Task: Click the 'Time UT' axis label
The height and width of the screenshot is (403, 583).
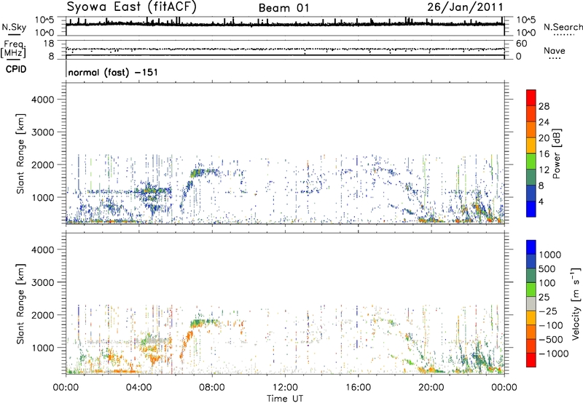Action: [285, 399]
